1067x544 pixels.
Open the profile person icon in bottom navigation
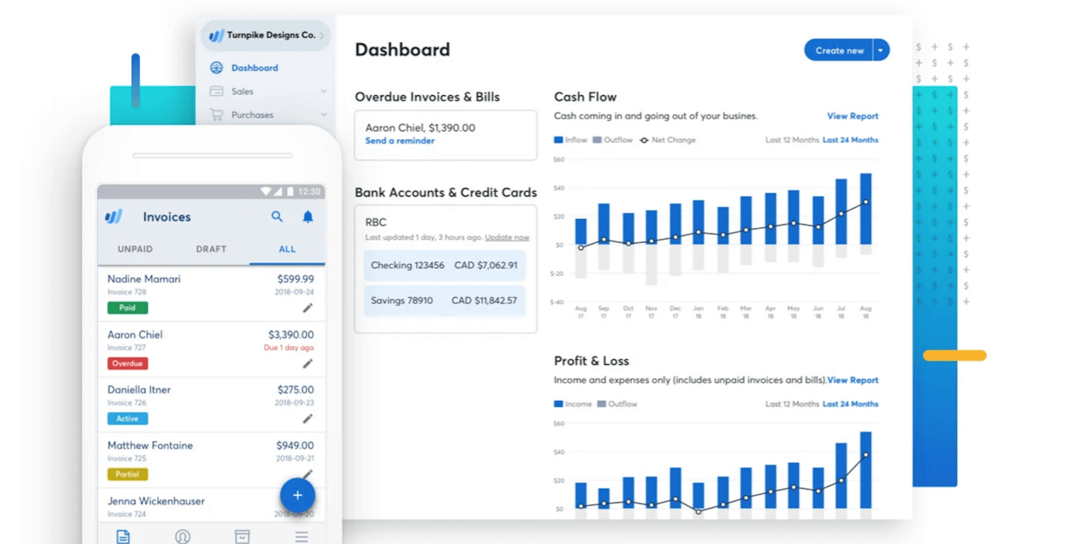[x=182, y=536]
